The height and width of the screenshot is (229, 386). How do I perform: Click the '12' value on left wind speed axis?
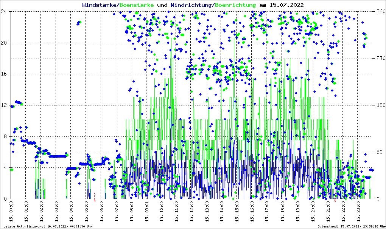click(5, 105)
